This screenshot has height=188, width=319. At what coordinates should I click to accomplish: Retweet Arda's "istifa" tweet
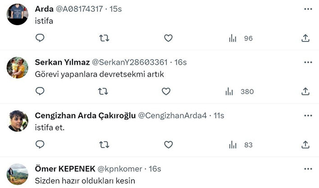(x=104, y=38)
